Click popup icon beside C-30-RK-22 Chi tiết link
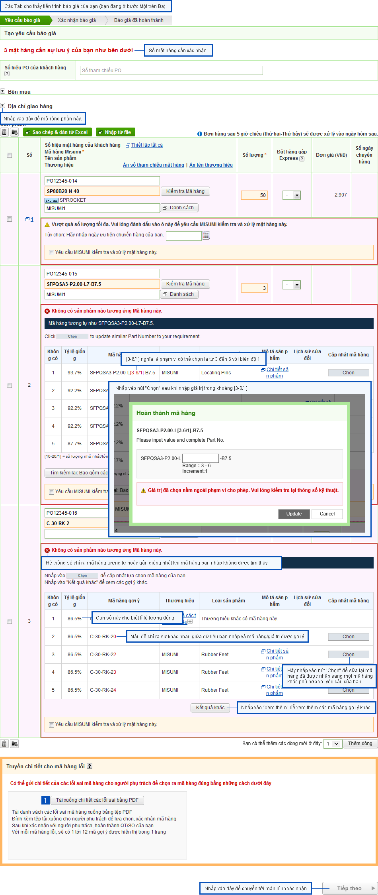 pos(263,651)
